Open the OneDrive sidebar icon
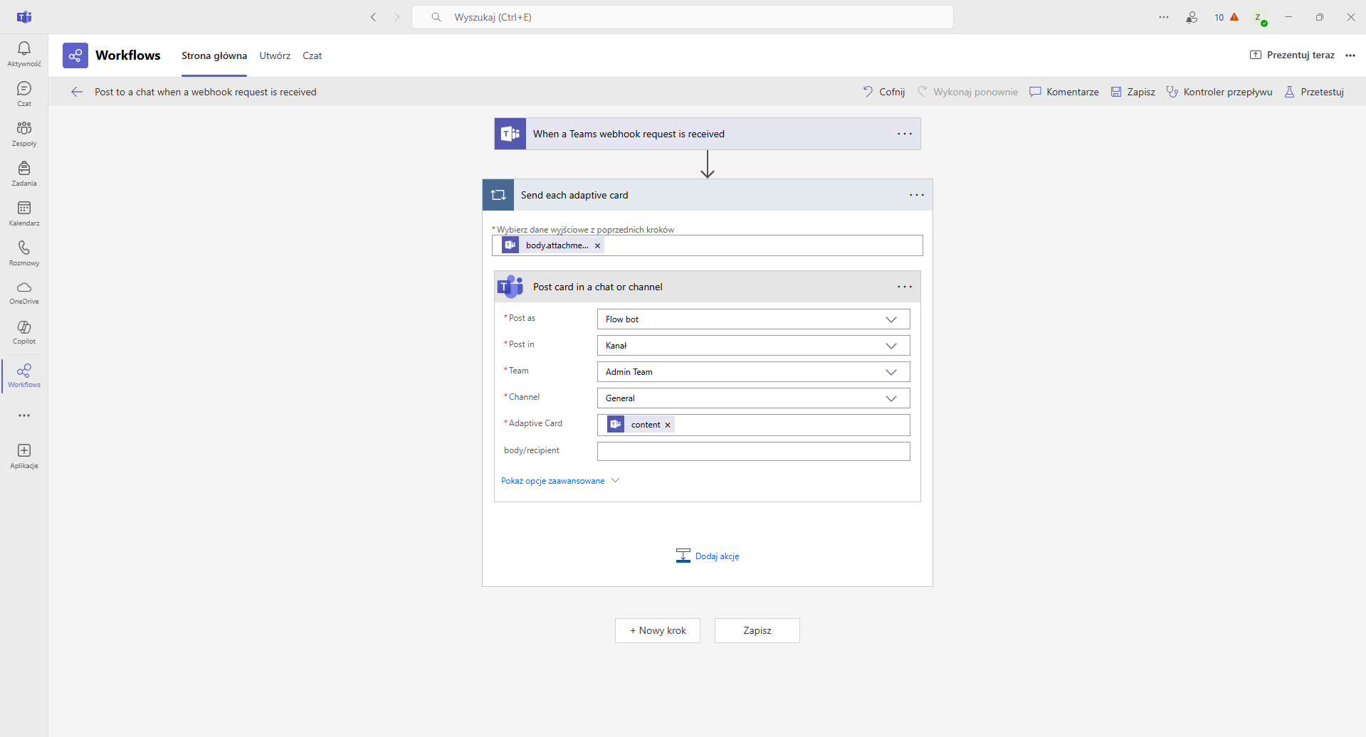The height and width of the screenshot is (737, 1366). tap(24, 292)
